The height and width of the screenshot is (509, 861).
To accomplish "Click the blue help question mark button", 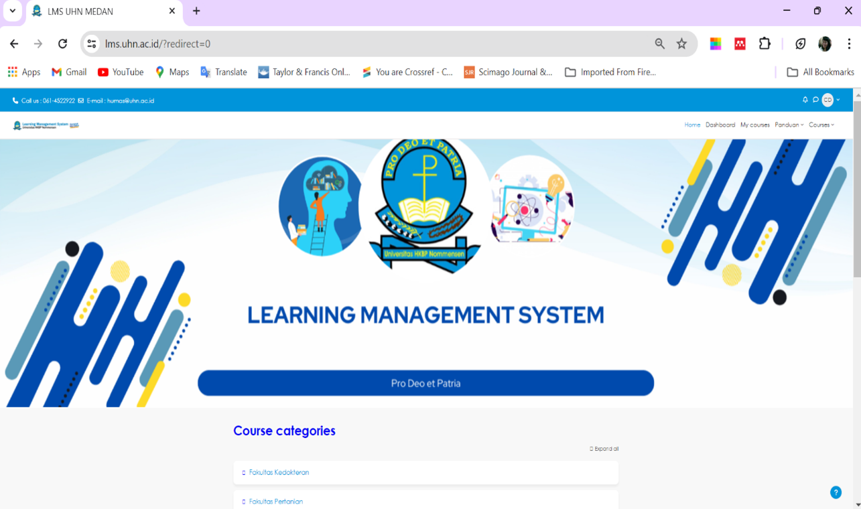I will click(836, 492).
